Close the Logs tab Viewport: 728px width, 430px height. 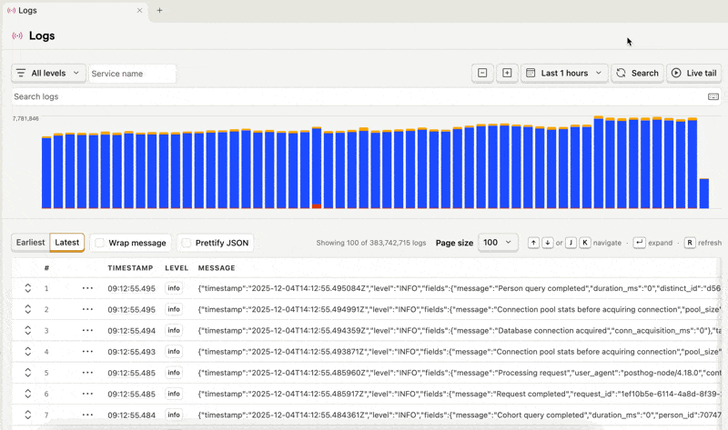tap(139, 10)
